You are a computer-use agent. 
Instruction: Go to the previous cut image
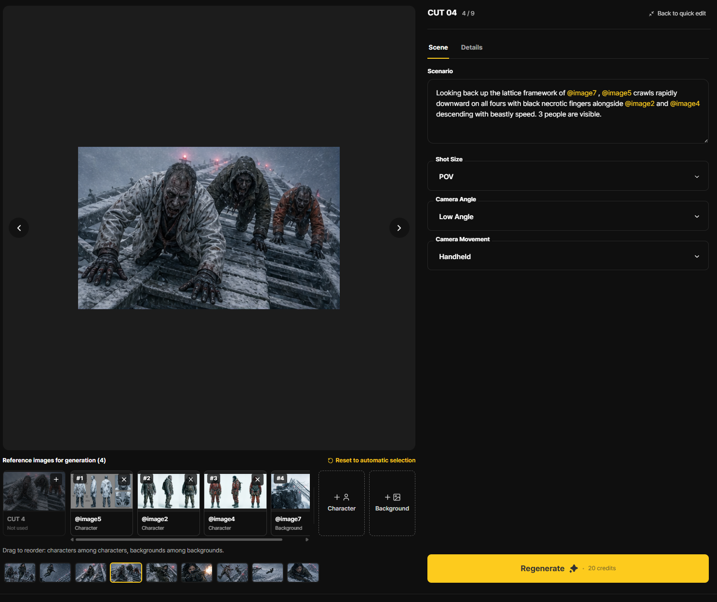(19, 228)
